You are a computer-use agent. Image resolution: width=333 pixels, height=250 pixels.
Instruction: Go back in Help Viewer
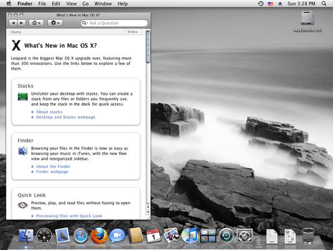pos(13,23)
